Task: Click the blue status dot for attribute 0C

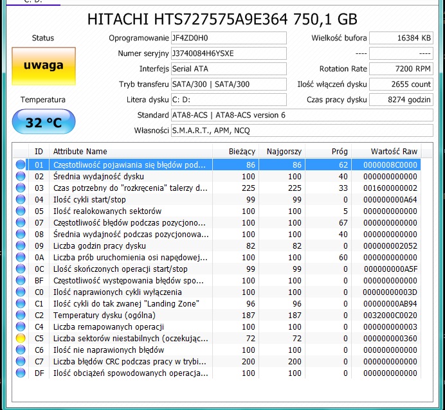Action: click(21, 269)
